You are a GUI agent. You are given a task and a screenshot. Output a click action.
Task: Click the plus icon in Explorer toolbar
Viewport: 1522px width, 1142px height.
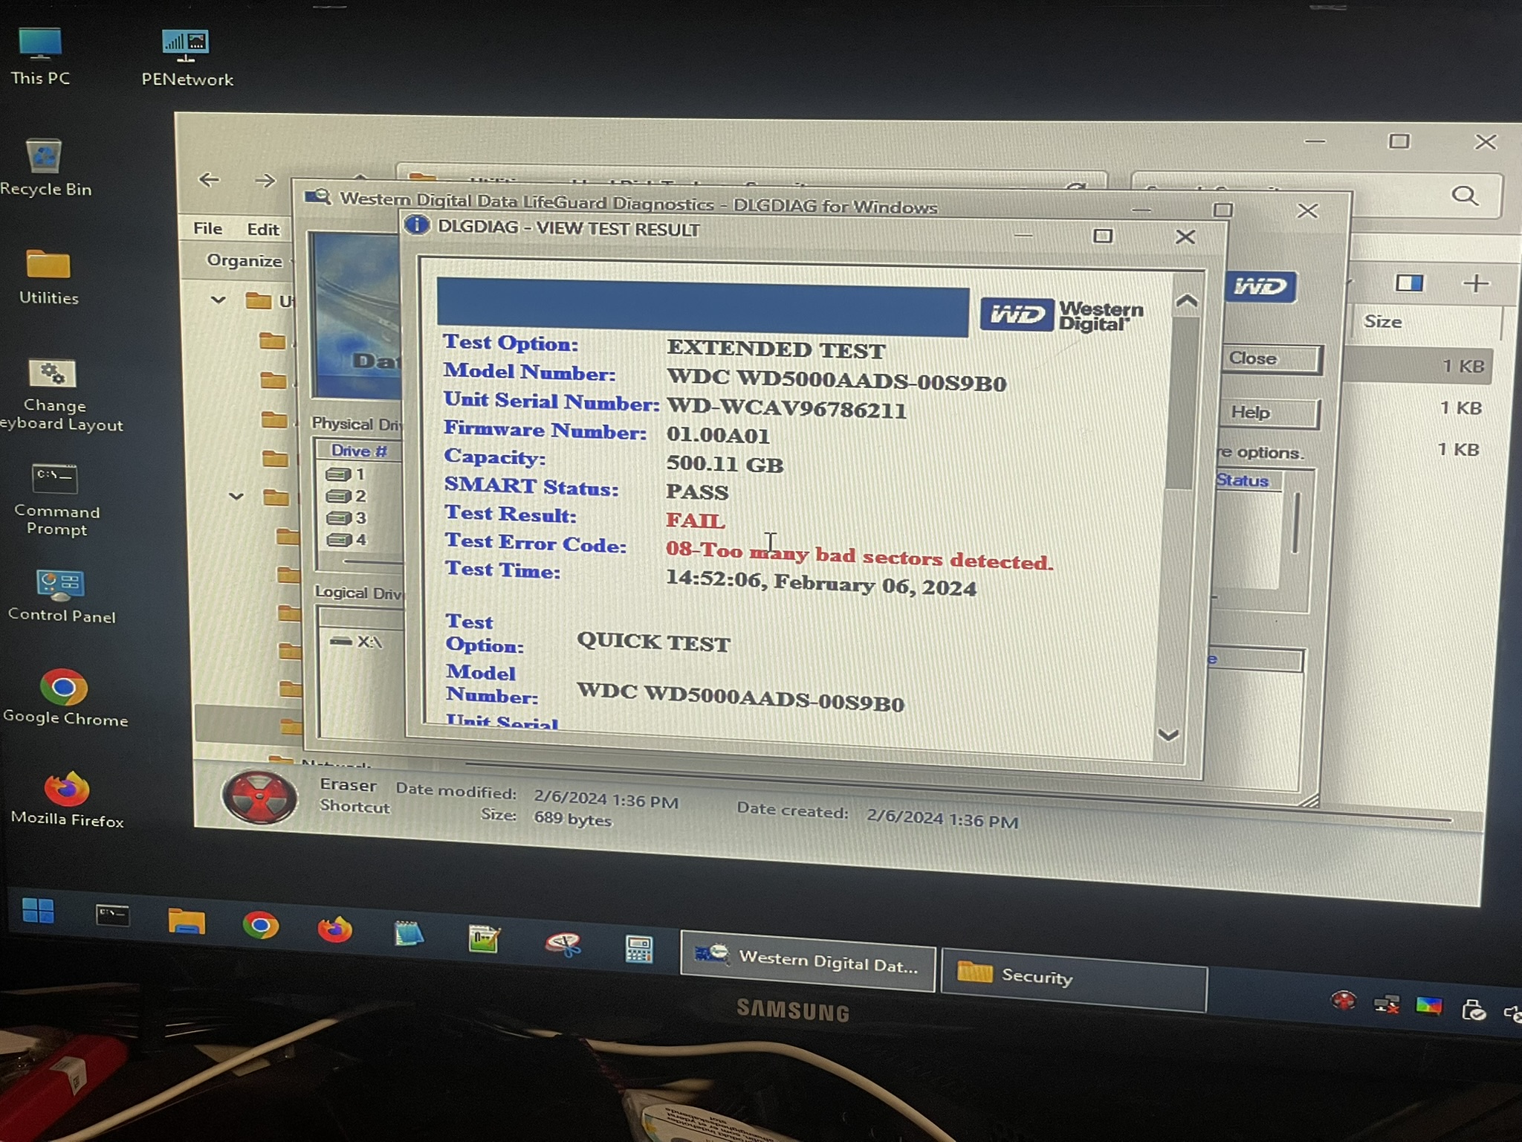pyautogui.click(x=1476, y=283)
